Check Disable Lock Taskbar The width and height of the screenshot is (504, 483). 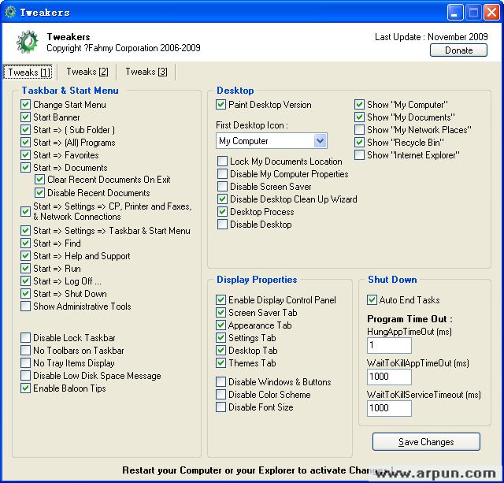[x=25, y=338]
